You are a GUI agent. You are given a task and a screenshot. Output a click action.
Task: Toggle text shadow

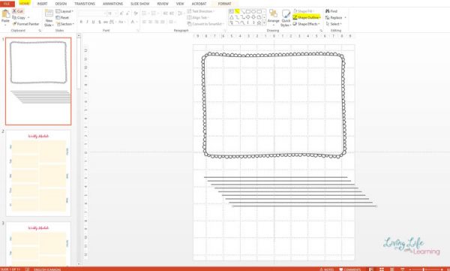click(100, 22)
